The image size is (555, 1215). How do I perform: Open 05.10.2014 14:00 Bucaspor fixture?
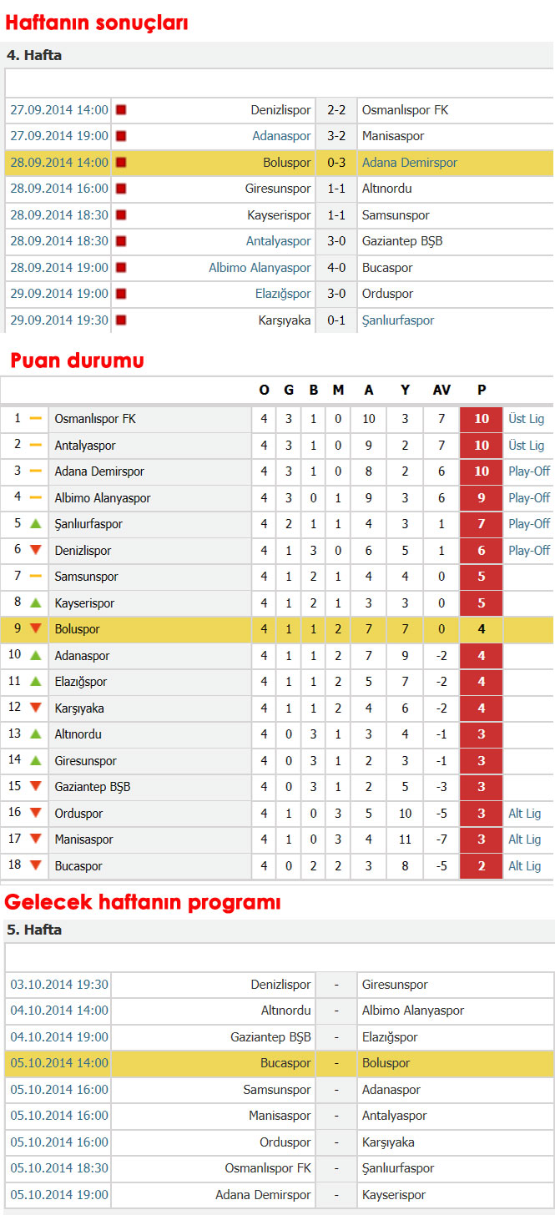59,1063
